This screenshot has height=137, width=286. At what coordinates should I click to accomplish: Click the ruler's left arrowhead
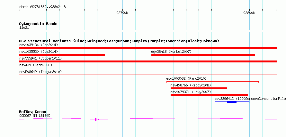pyautogui.click(x=20, y=10)
